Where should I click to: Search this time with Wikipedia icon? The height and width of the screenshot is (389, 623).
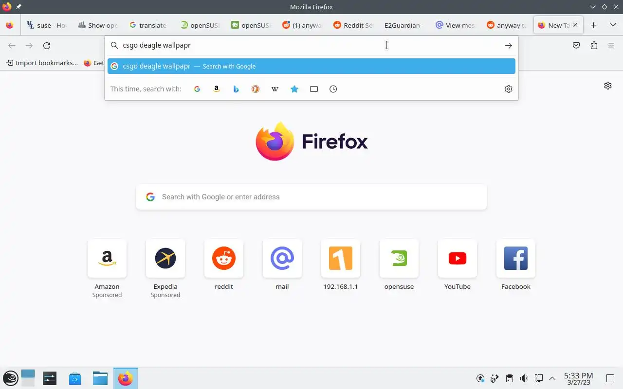275,89
